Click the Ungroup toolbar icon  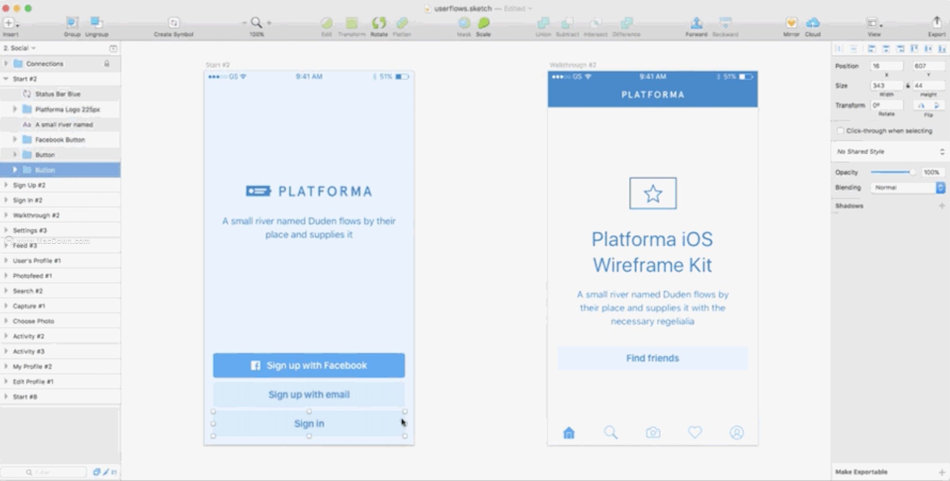point(96,23)
